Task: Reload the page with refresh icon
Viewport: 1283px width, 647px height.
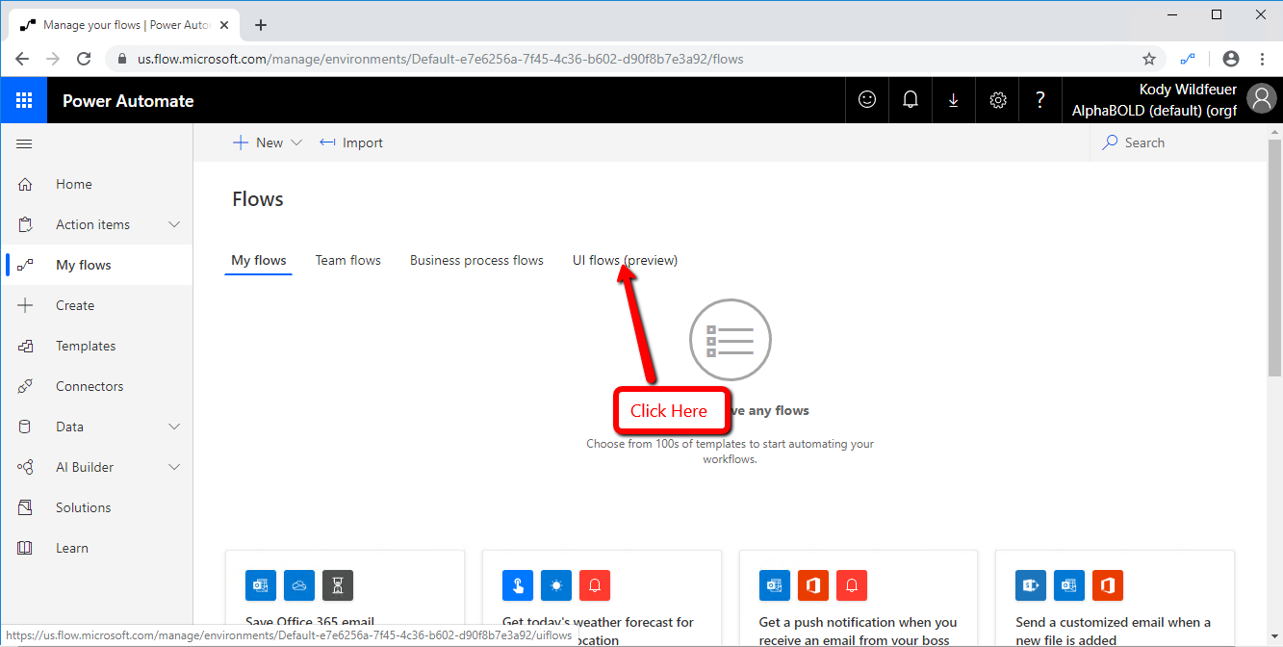Action: [x=84, y=59]
